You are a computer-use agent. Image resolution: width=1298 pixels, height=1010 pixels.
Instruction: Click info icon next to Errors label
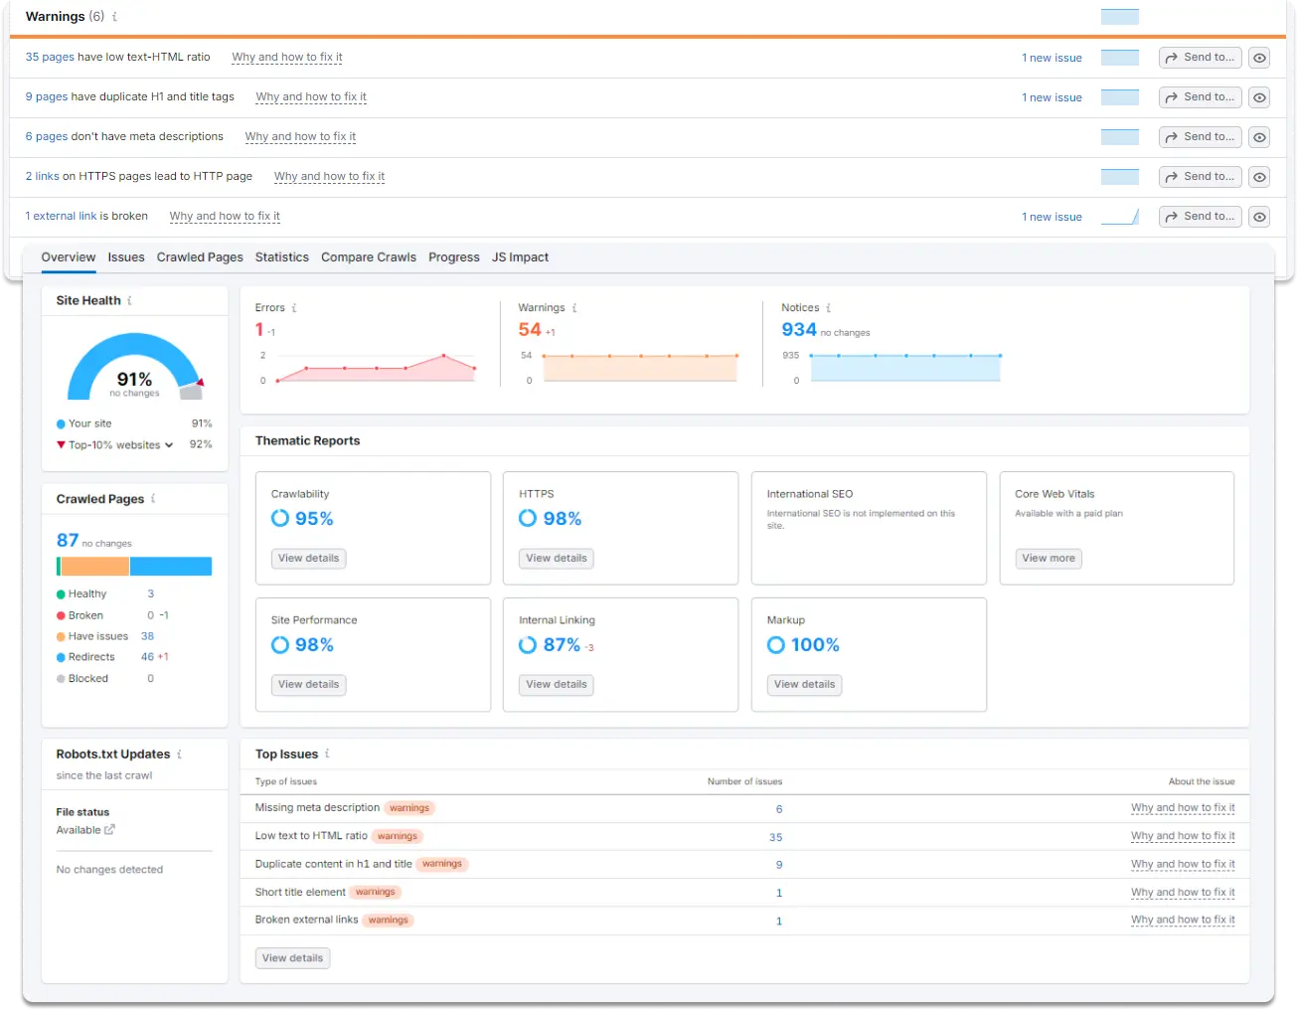pyautogui.click(x=294, y=308)
